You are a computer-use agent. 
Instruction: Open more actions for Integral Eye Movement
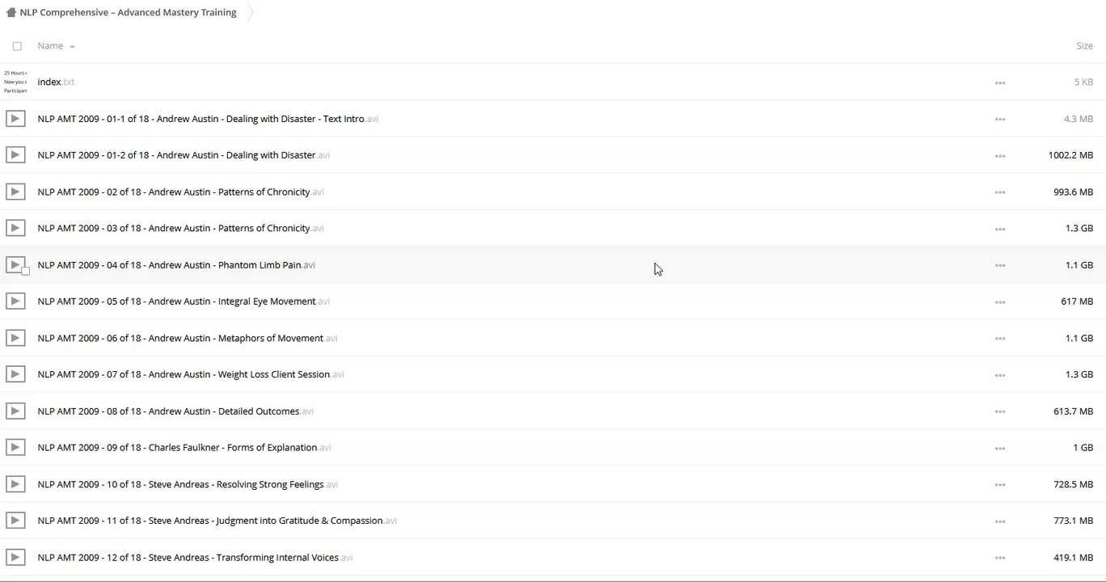tap(1000, 302)
